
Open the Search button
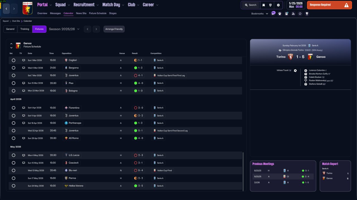point(250,5)
